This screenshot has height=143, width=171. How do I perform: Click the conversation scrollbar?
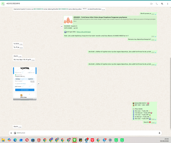pyautogui.click(x=170, y=93)
